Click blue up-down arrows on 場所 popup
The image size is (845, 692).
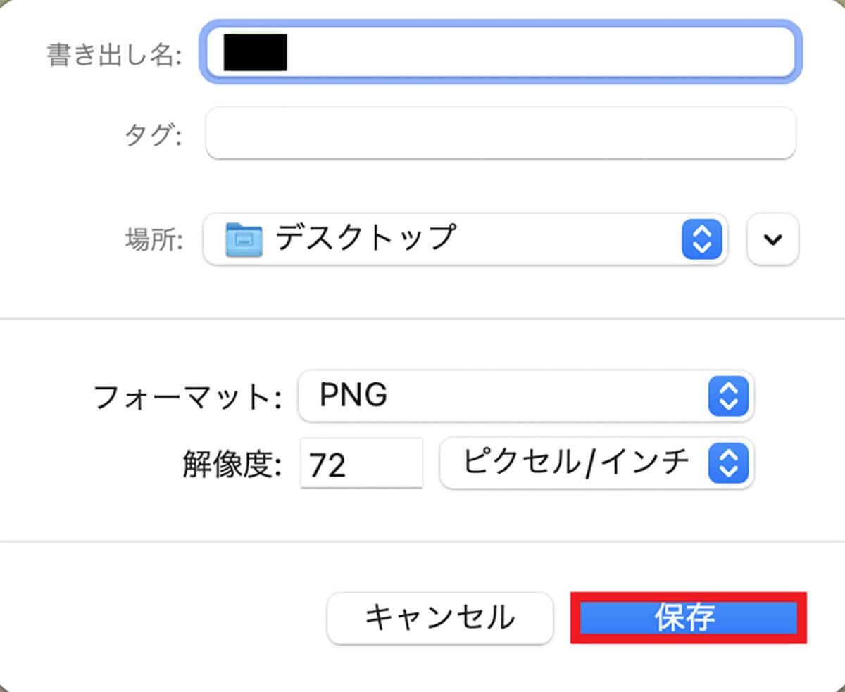[x=702, y=239]
